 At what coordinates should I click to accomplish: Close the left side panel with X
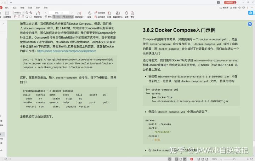[x=4, y=24]
